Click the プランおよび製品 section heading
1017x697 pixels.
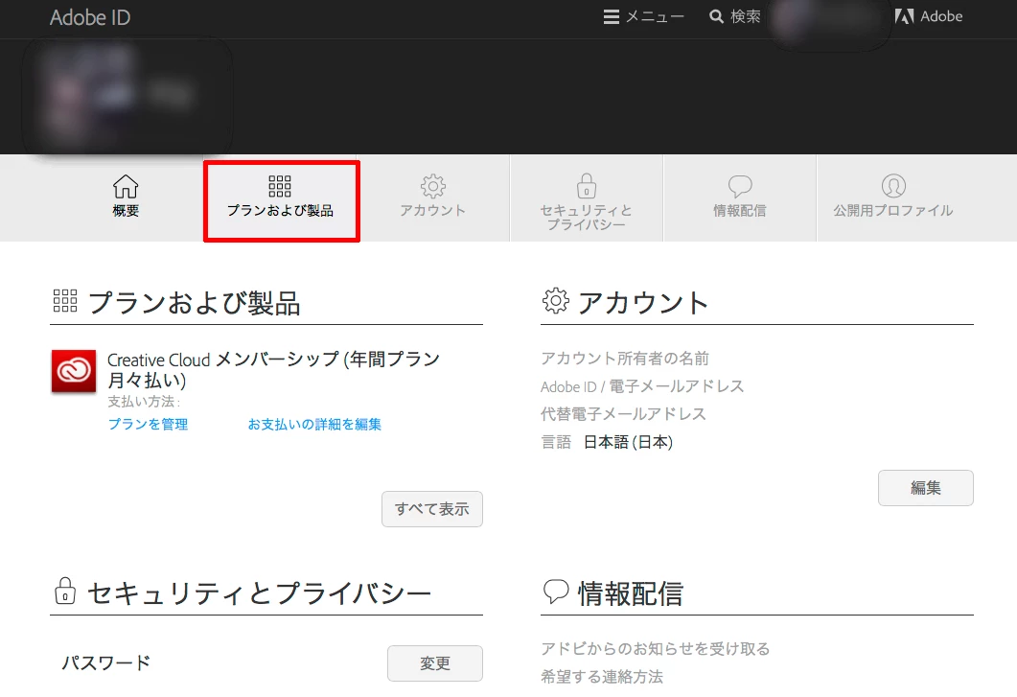coord(194,302)
